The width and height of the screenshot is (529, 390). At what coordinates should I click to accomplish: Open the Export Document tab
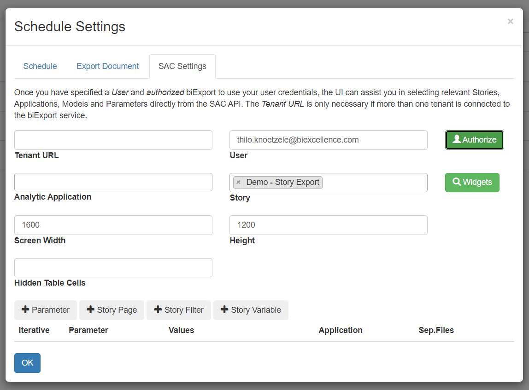pyautogui.click(x=108, y=66)
